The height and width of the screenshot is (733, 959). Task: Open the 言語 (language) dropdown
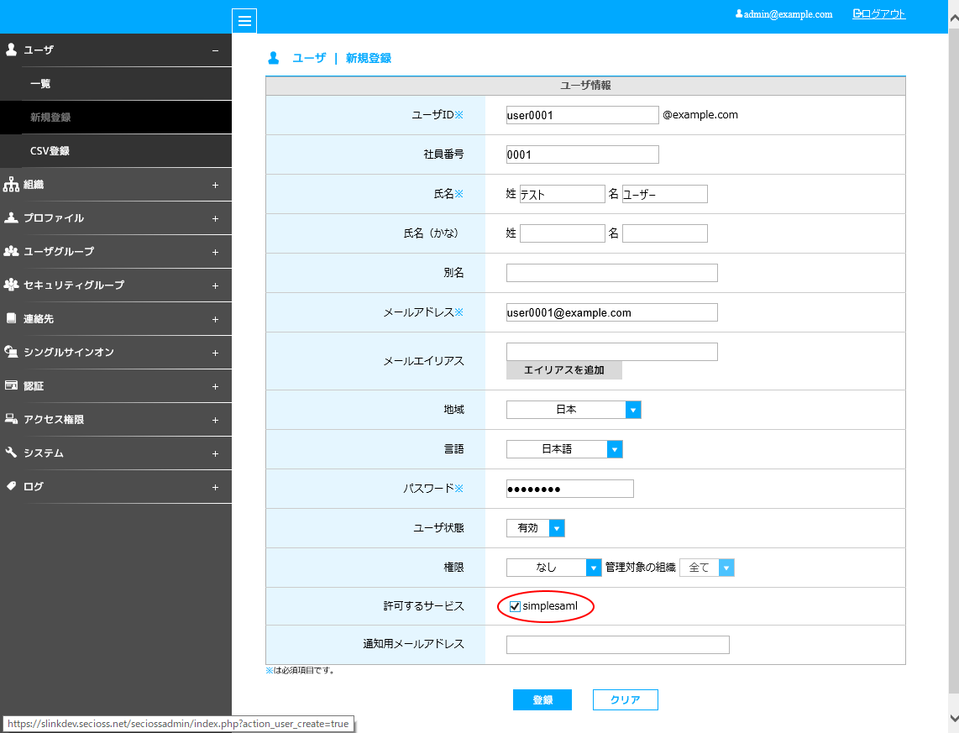point(615,448)
